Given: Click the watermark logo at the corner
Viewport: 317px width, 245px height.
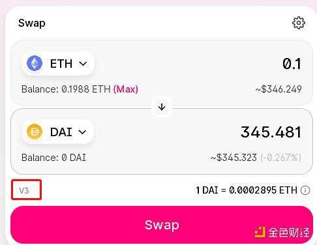Looking at the screenshot, I should point(282,232).
